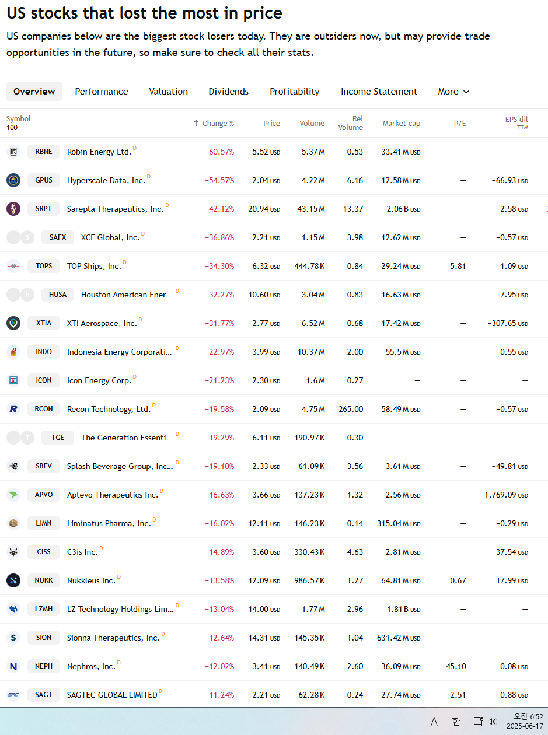Viewport: 548px width, 735px height.
Task: Sort by the EPS dil TTM header
Action: coord(516,123)
